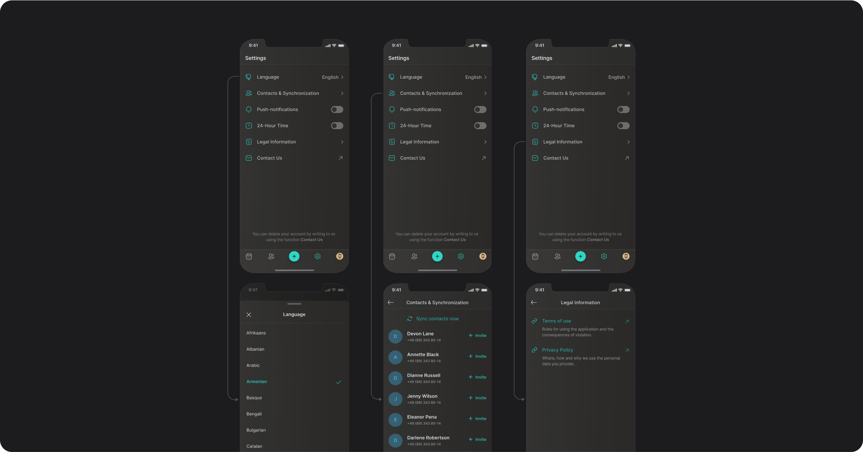Select Armenian in the language list

click(257, 381)
